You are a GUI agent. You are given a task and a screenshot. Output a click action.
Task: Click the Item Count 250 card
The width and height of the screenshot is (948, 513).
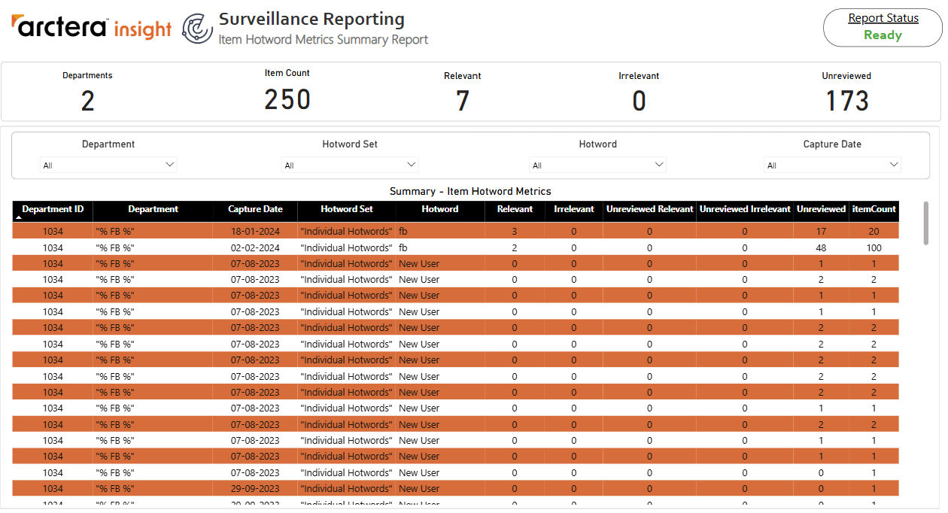click(287, 91)
